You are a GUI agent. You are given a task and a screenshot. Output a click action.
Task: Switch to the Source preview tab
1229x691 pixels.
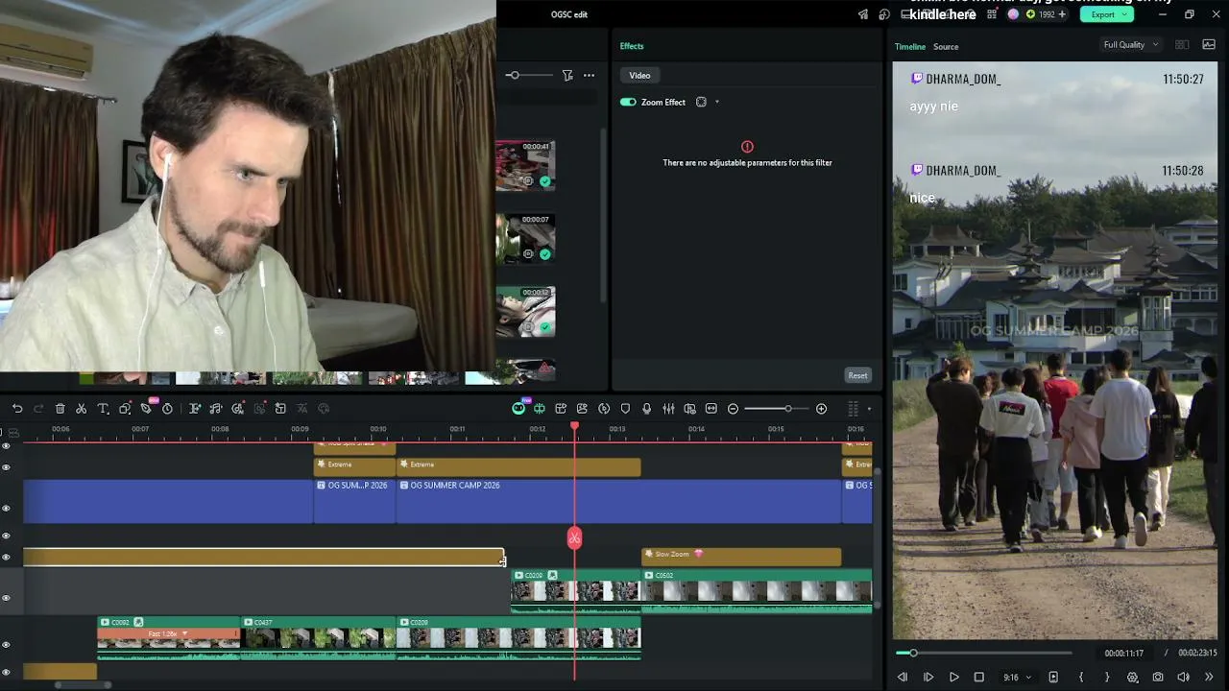click(946, 46)
